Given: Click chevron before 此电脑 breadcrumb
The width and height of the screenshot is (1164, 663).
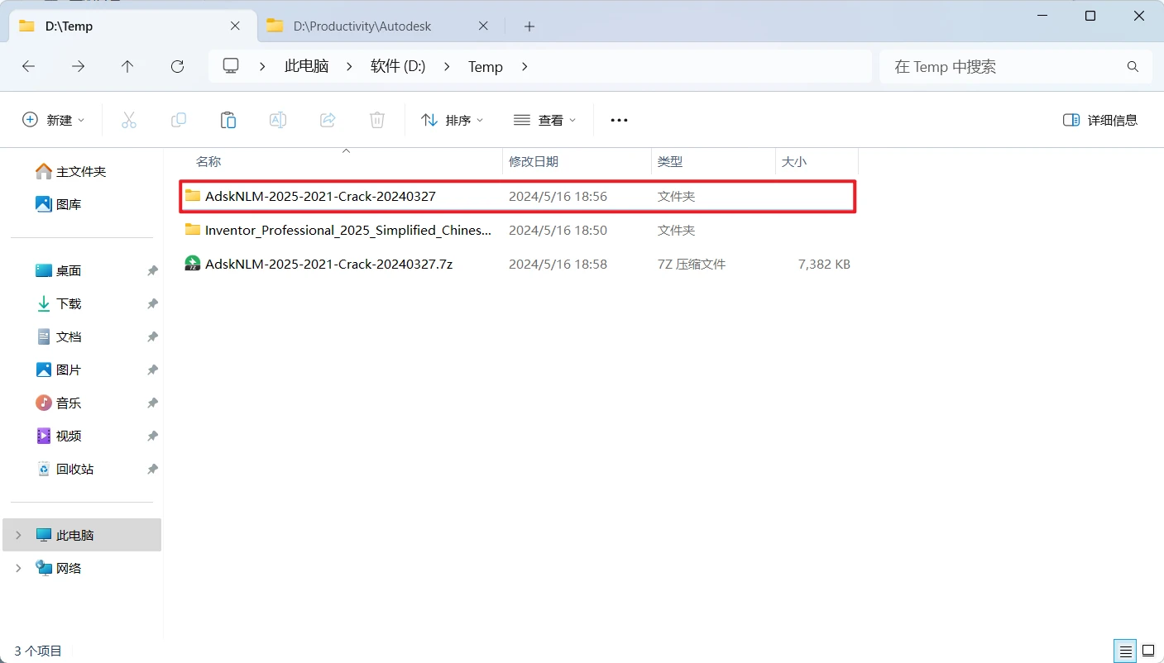Looking at the screenshot, I should (263, 67).
